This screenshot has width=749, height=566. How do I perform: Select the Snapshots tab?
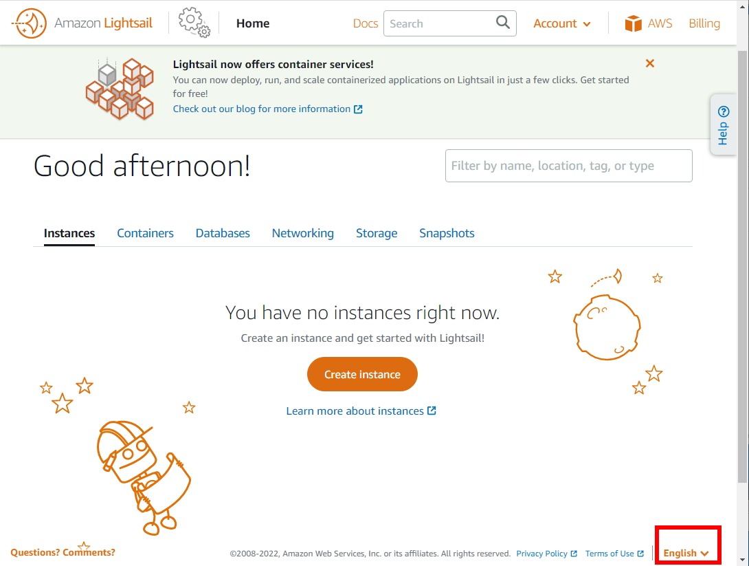447,233
